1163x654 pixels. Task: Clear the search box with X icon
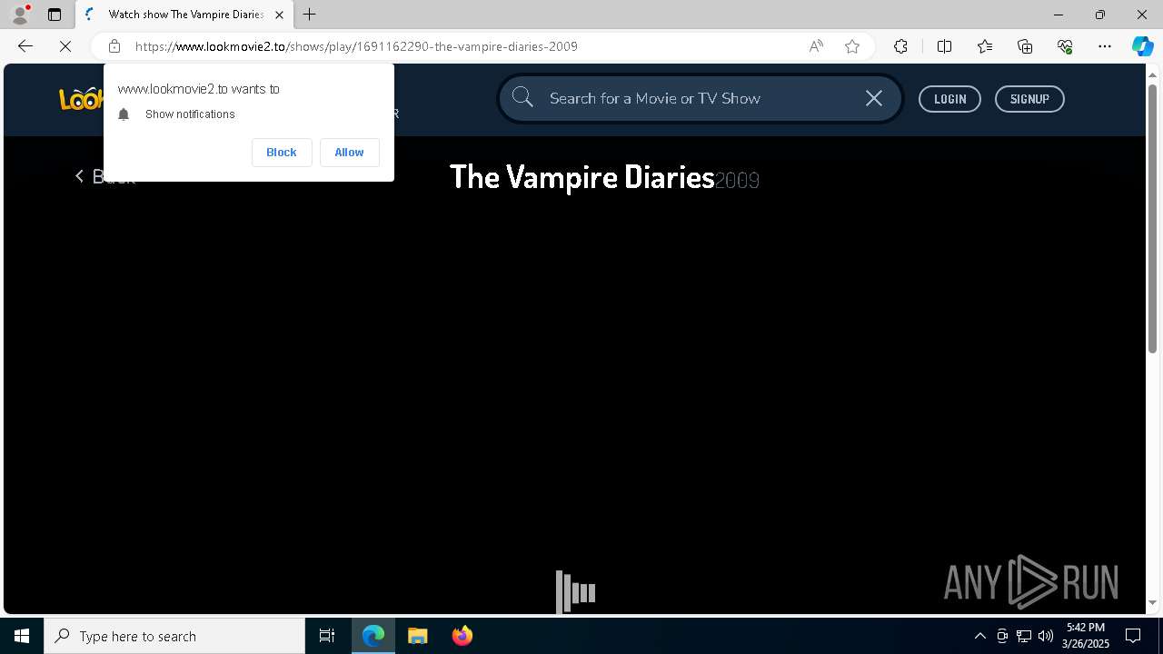pyautogui.click(x=874, y=98)
